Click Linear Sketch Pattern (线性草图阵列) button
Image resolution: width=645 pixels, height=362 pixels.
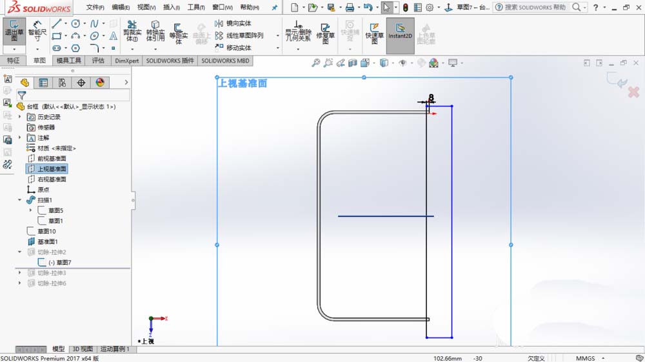[x=239, y=35]
